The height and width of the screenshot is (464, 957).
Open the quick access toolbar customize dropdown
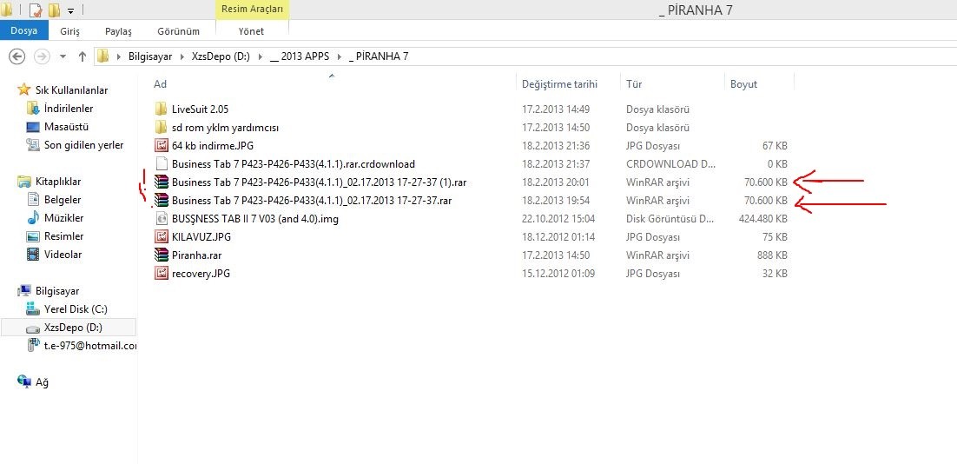tap(71, 10)
